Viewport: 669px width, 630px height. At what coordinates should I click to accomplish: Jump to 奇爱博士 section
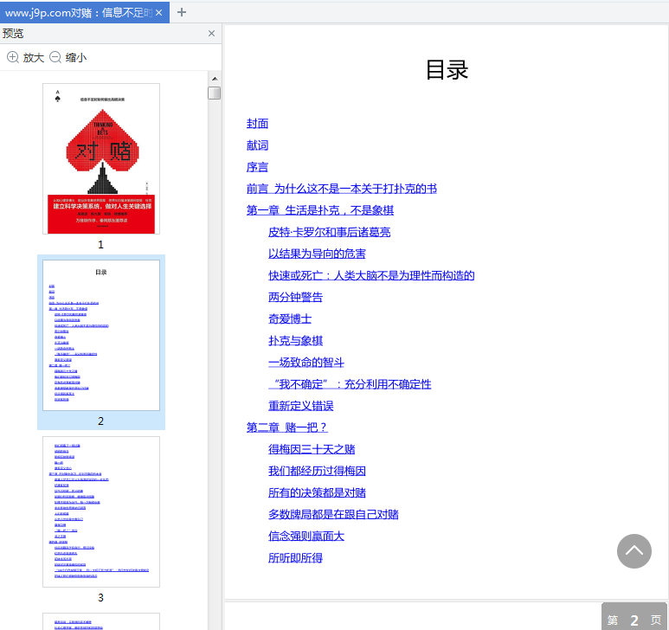(x=290, y=319)
